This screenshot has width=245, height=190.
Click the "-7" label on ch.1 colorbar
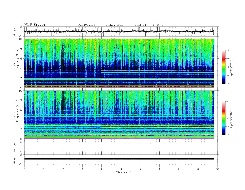pyautogui.click(x=228, y=84)
